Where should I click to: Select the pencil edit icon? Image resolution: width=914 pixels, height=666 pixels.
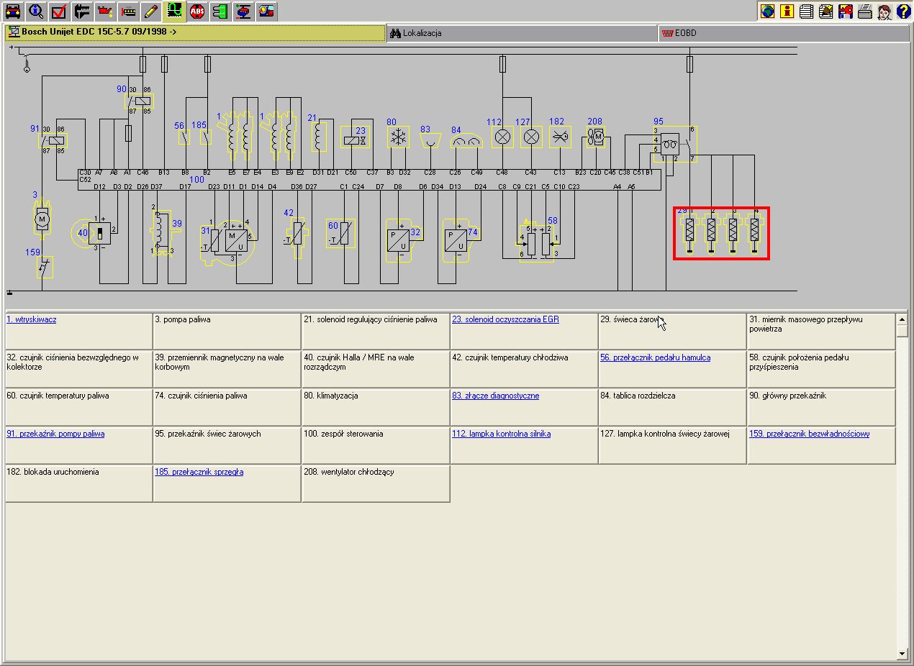tap(150, 11)
